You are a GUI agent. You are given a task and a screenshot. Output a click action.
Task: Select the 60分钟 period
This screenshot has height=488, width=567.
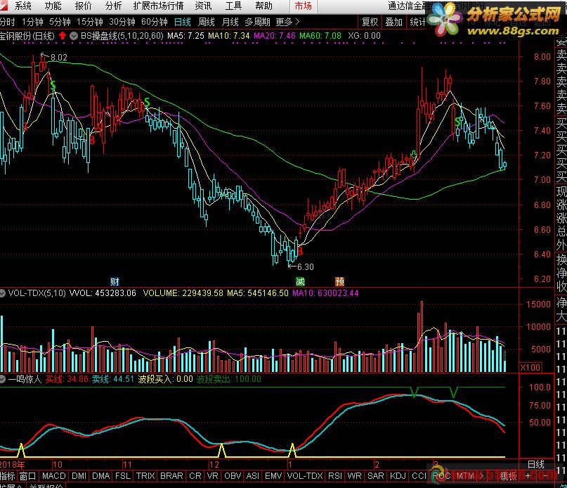click(155, 22)
